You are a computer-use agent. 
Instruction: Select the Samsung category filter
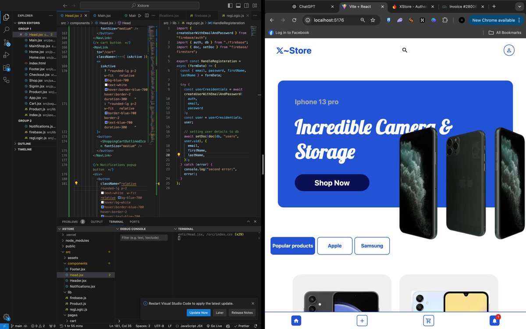(372, 246)
